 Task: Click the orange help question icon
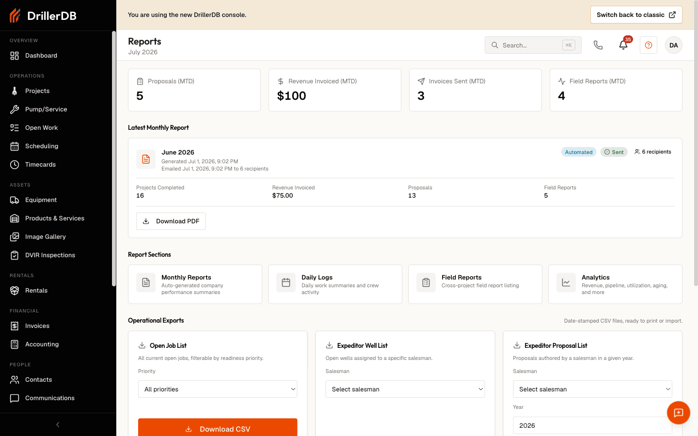click(649, 45)
